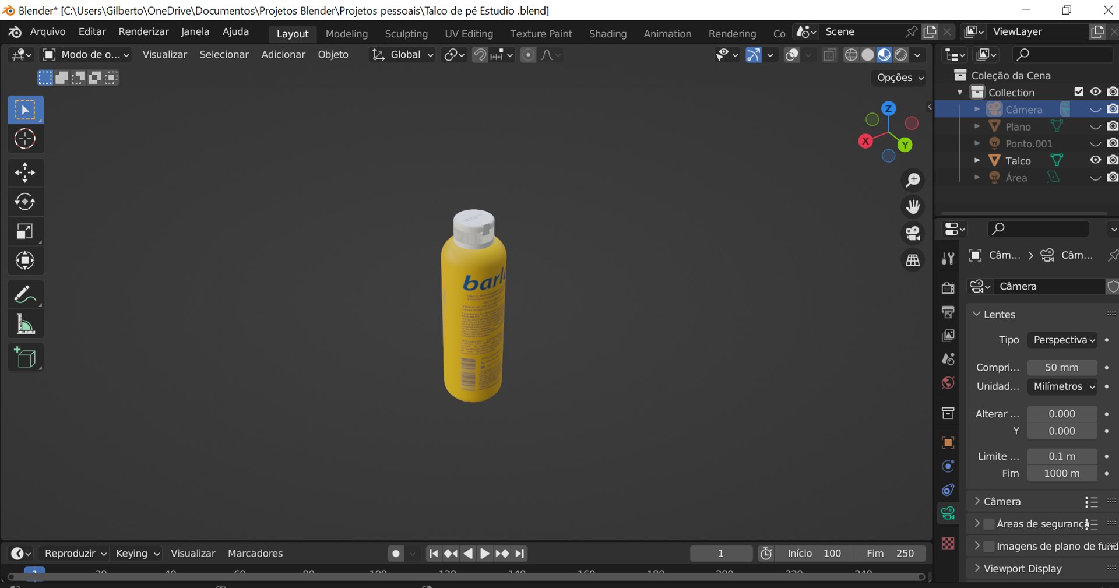The width and height of the screenshot is (1119, 588).
Task: Open the Output properties tab
Action: (x=948, y=312)
